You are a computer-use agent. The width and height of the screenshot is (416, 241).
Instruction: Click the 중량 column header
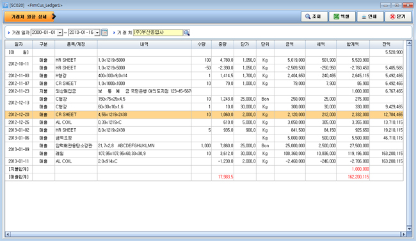click(223, 45)
